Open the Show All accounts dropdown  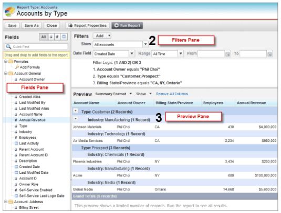click(x=145, y=44)
